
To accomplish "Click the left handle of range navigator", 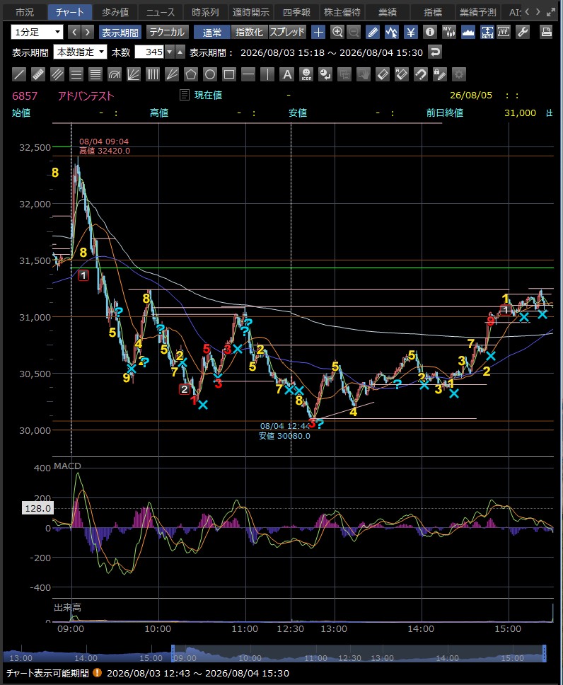I will (x=173, y=653).
